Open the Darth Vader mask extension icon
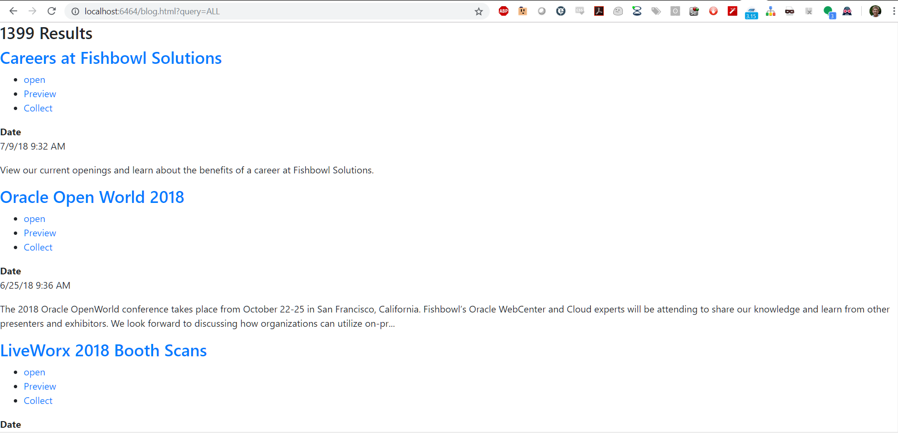Viewport: 898px width, 433px height. (847, 11)
